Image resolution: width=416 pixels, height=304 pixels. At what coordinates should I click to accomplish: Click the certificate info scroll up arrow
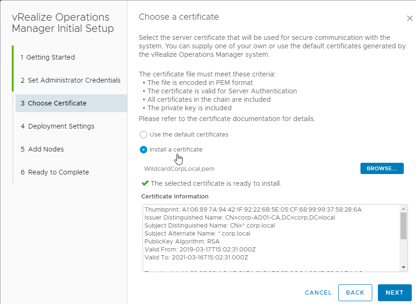[403, 209]
